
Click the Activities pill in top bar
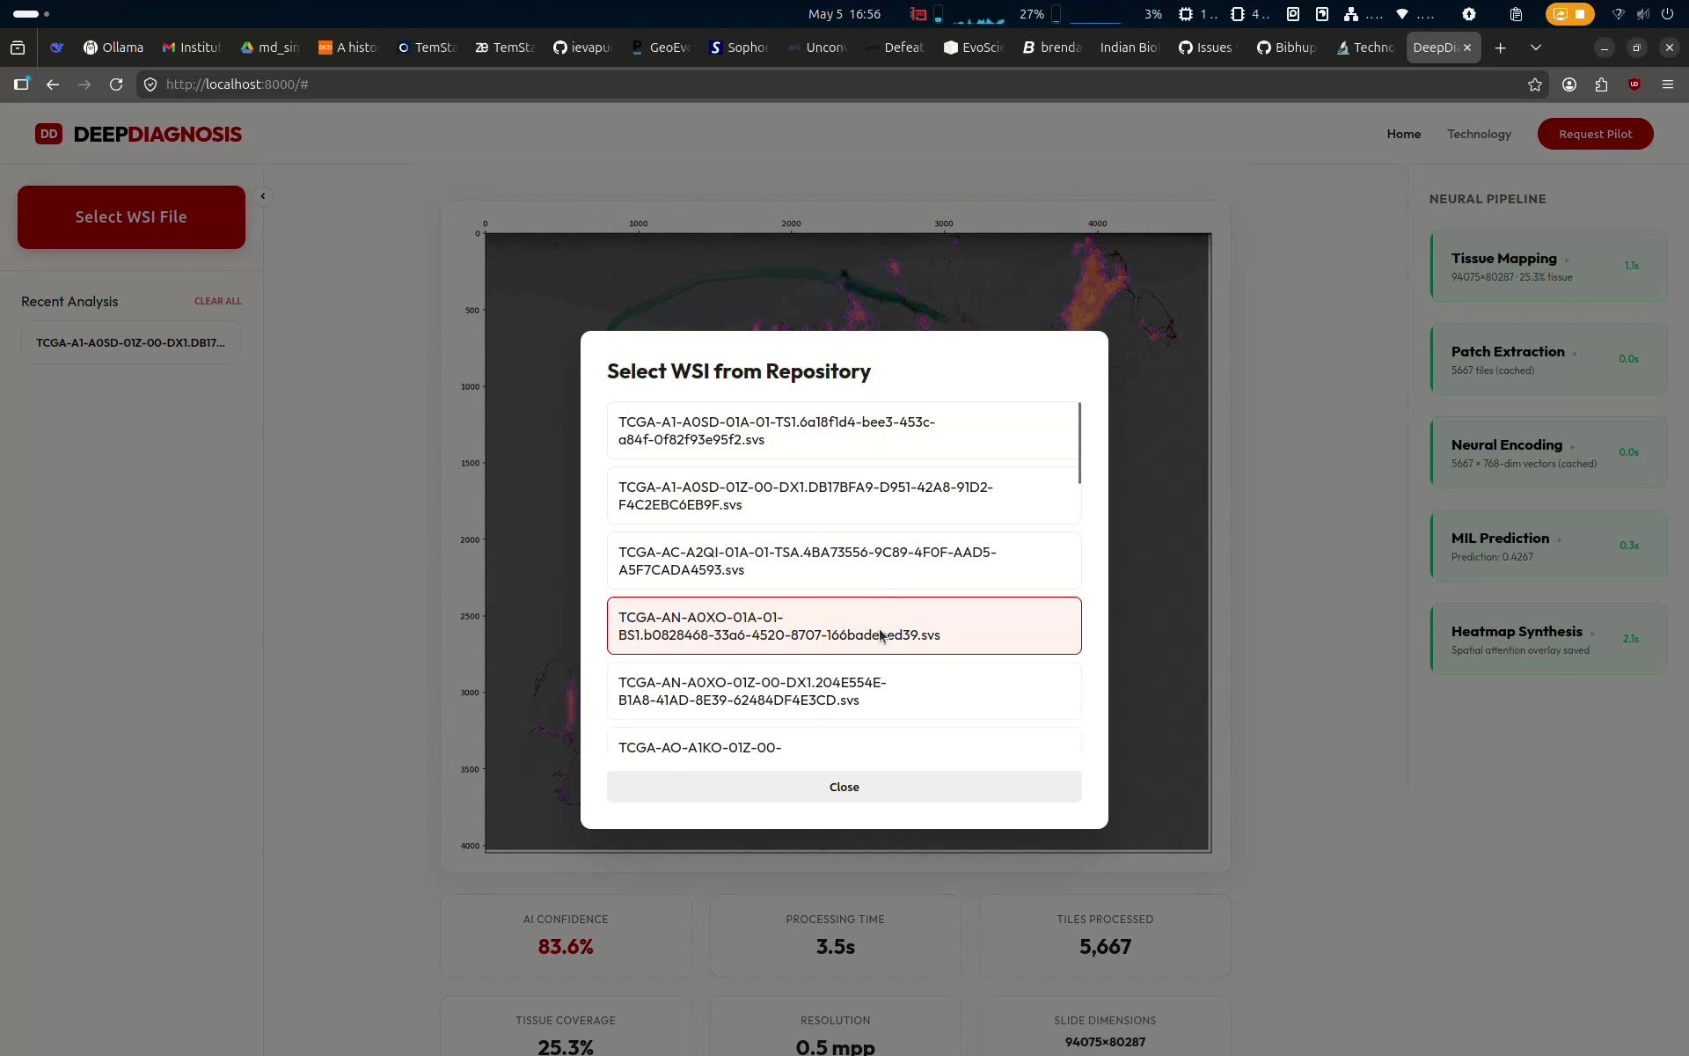[31, 14]
